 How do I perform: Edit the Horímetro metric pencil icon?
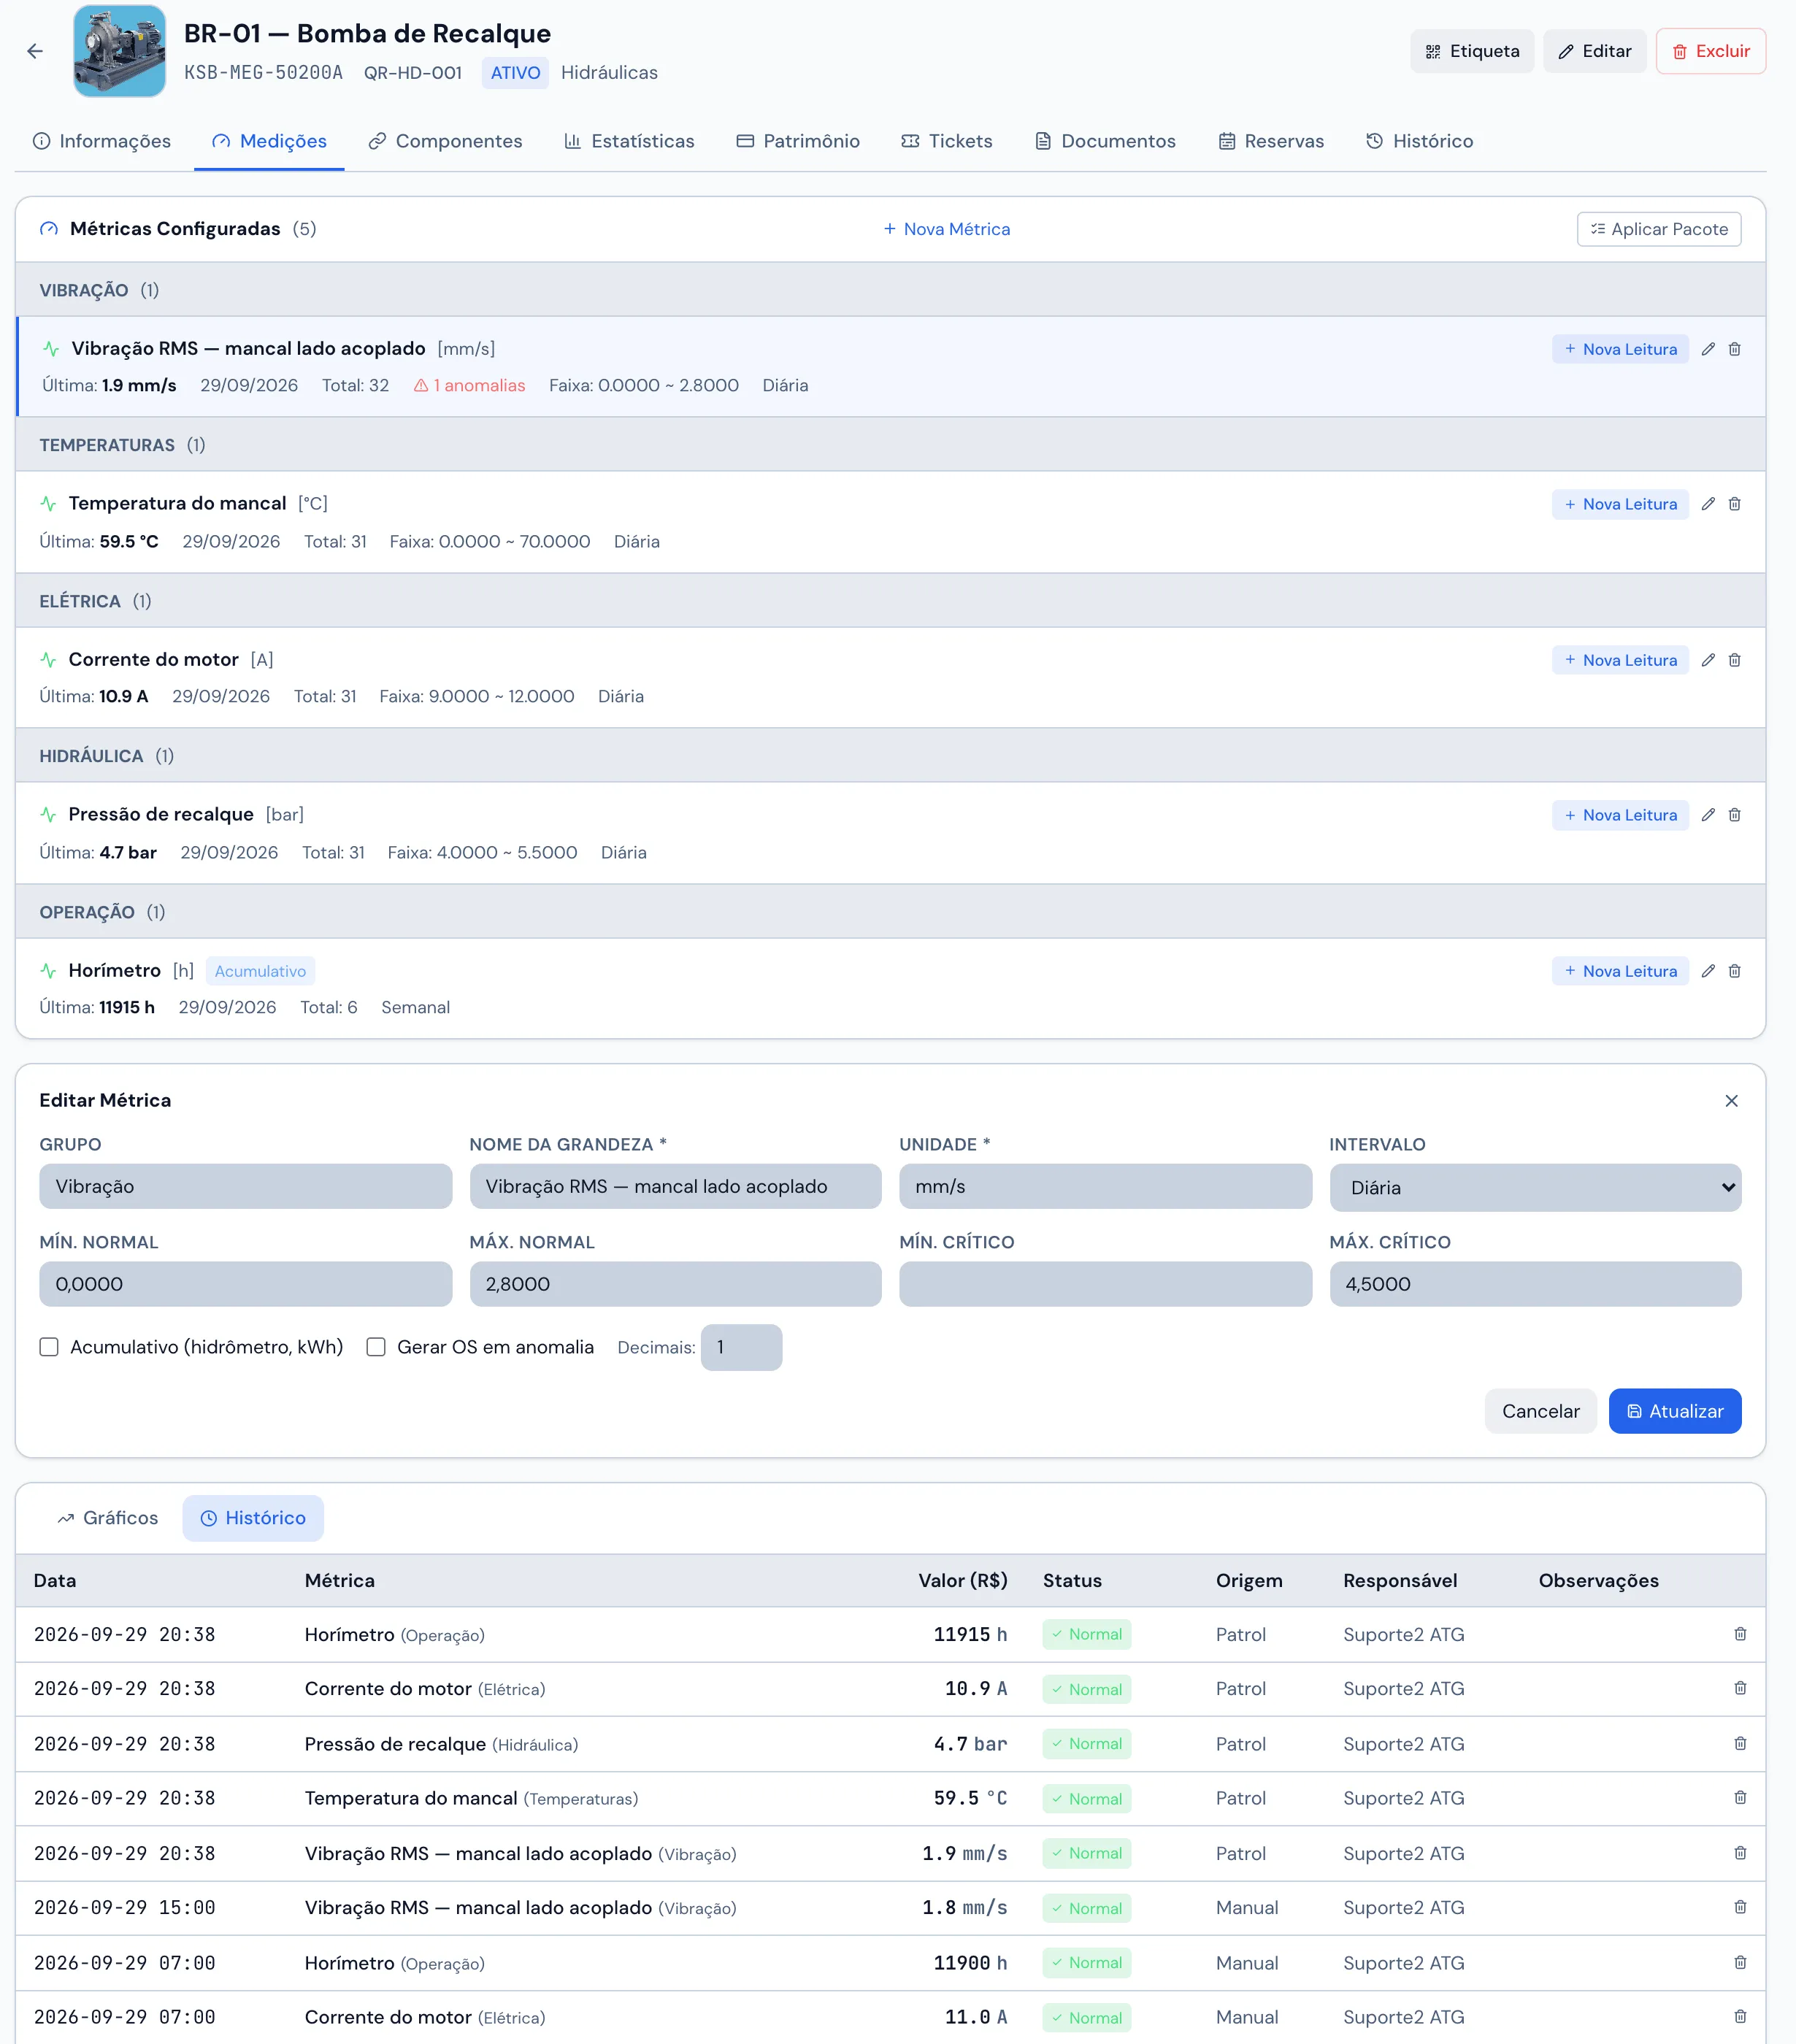tap(1708, 971)
